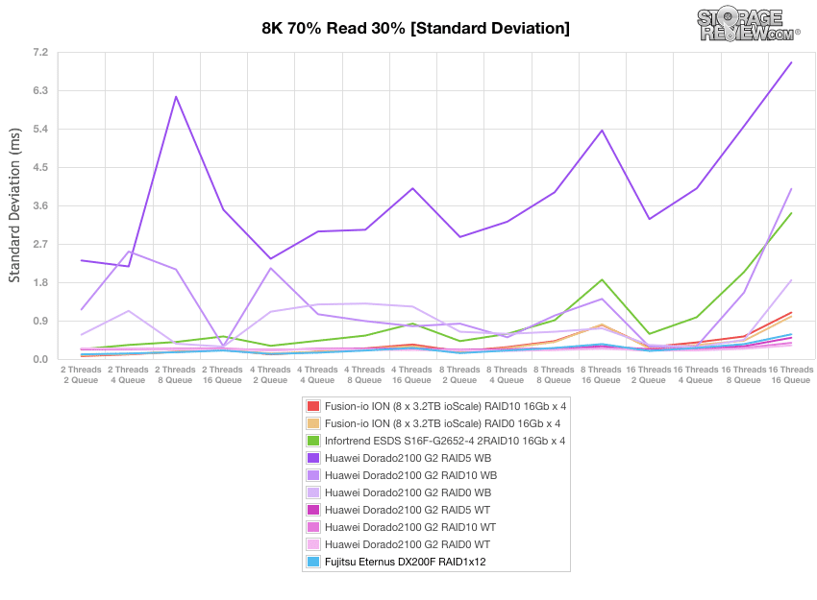Click the 8 Threads 4 Queue axis label

coord(507,374)
